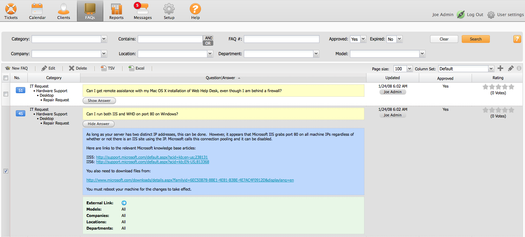Open User settings gear icon
525x237 pixels.
point(491,15)
